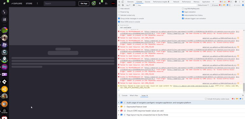The image size is (245, 119).
Task: Toggle the DevTools device toolbar icon
Action: [122, 2]
